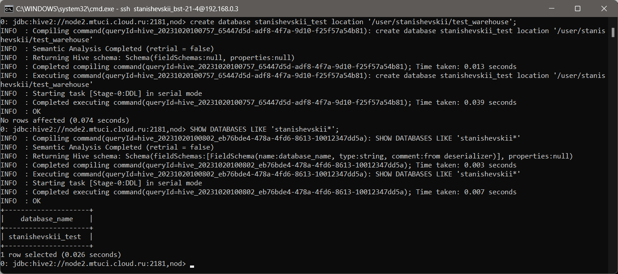Click the 'Returning Hive schema' line with FieldSchema
Image resolution: width=618 pixels, height=274 pixels.
(287, 156)
